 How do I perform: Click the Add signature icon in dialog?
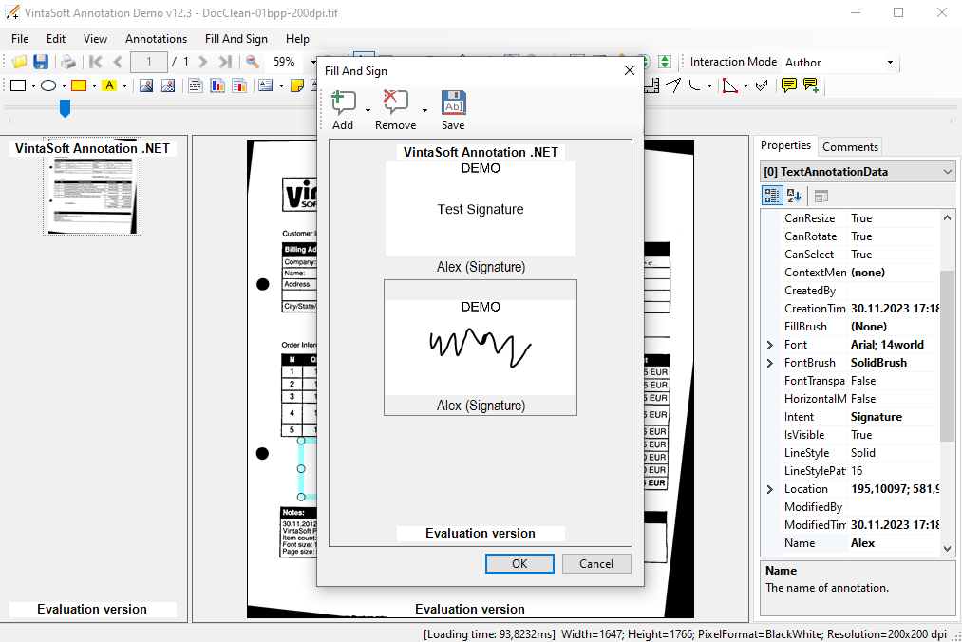[x=343, y=103]
